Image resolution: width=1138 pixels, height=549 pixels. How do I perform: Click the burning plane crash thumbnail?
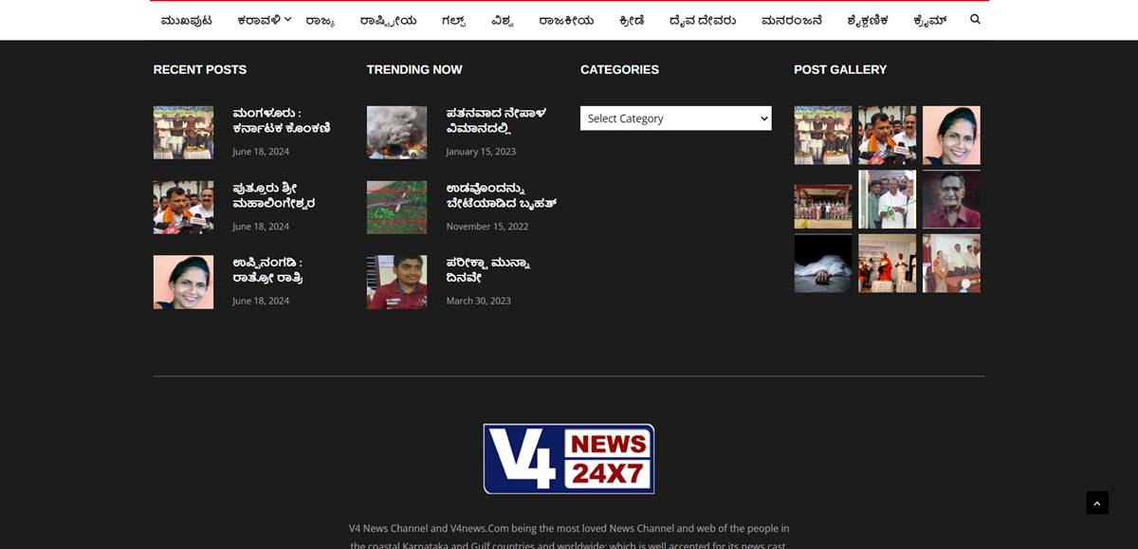point(396,133)
